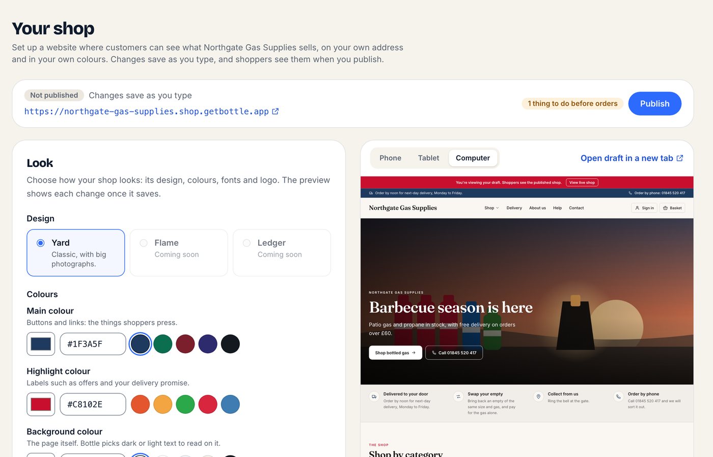
Task: Click the Swap your empty arrows icon
Action: point(458,396)
